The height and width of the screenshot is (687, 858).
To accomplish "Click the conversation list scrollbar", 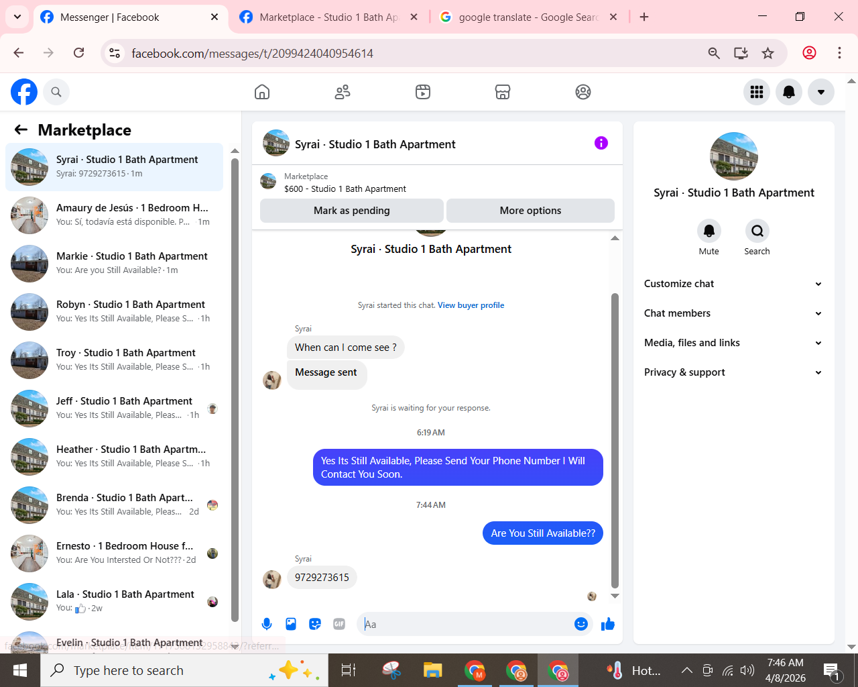I will click(235, 390).
